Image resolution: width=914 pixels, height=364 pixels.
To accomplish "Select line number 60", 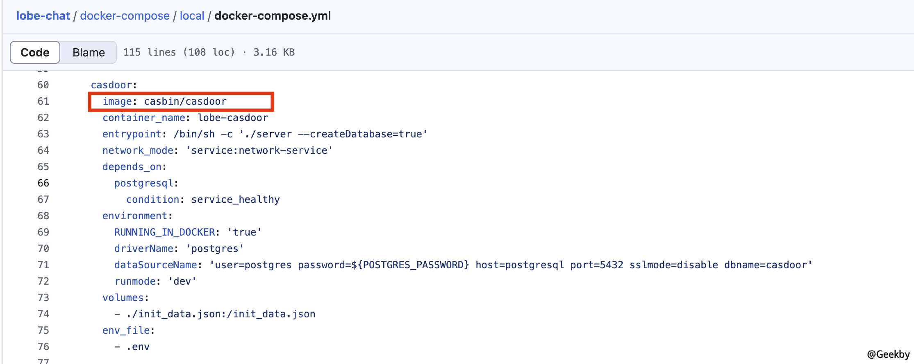I will [43, 85].
